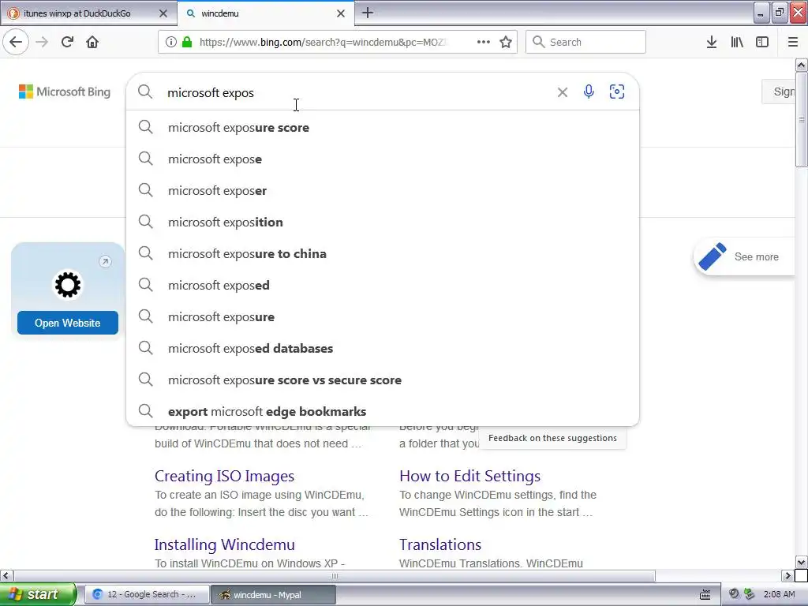Open the Installing Wincdemu link
This screenshot has height=606, width=808.
pyautogui.click(x=225, y=544)
